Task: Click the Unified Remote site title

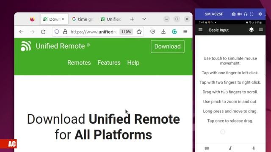Action: click(60, 46)
